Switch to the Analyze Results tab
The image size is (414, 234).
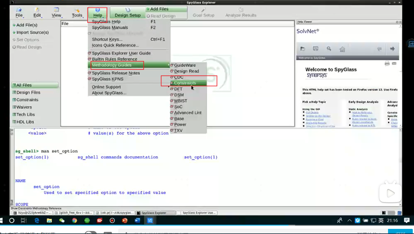click(x=241, y=13)
